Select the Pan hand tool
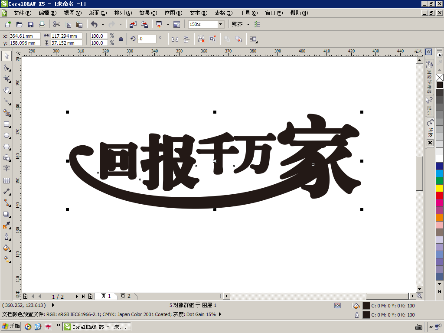Viewport: 444px width, 333px height. 7,90
